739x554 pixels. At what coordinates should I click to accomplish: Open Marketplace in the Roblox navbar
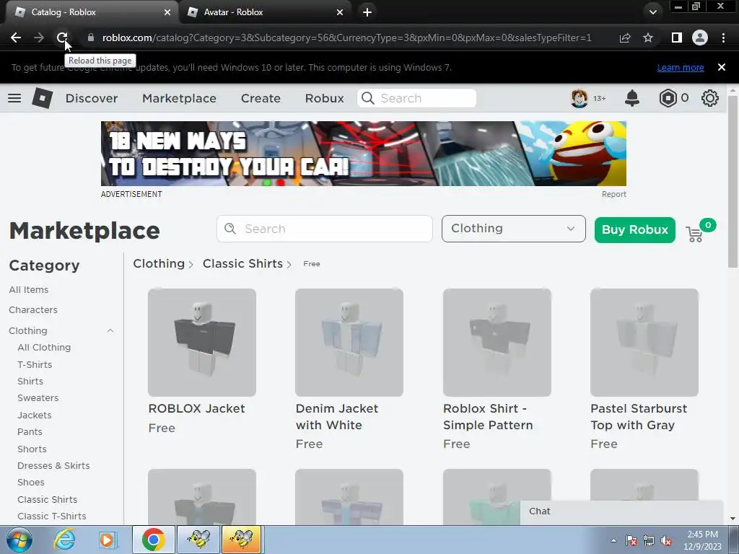pos(179,98)
